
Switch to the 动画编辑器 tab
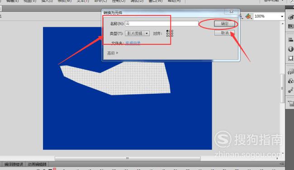(x=37, y=165)
